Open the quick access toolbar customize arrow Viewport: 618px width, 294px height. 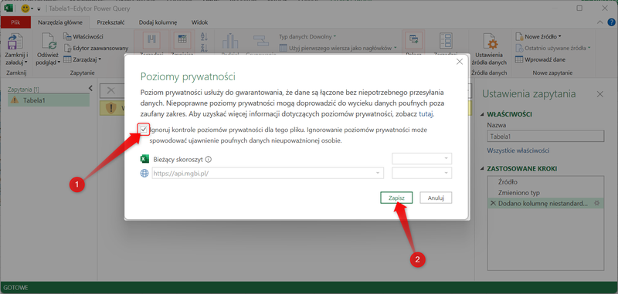tap(39, 8)
